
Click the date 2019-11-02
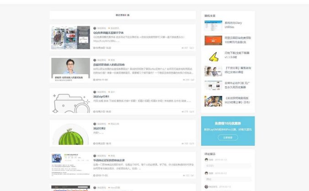point(101,175)
